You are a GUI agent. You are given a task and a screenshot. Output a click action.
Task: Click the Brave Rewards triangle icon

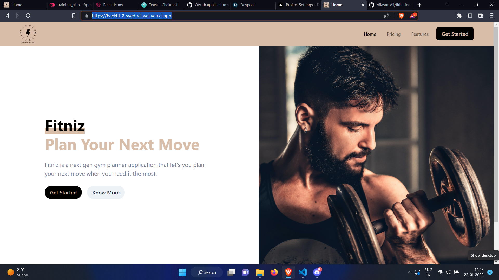point(412,16)
